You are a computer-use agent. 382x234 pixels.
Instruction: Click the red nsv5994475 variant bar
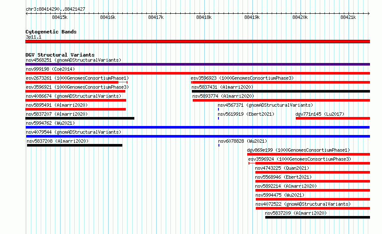point(313,199)
